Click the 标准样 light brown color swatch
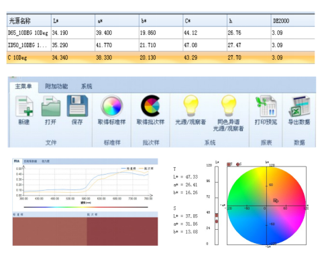 click(50, 231)
